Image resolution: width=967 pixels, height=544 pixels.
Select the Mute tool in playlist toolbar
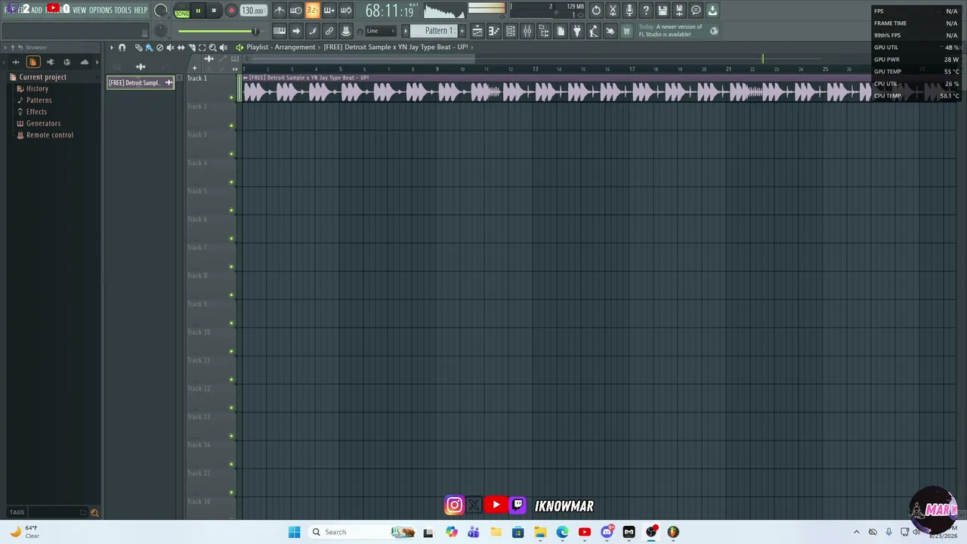coord(170,48)
